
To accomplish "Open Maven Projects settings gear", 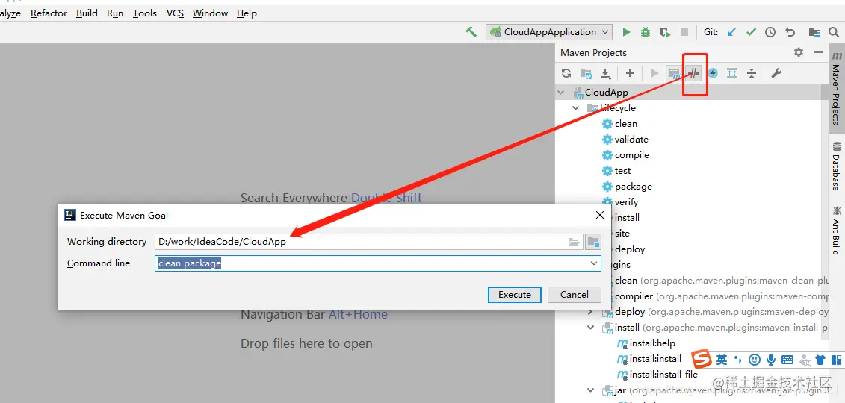I will pyautogui.click(x=799, y=52).
